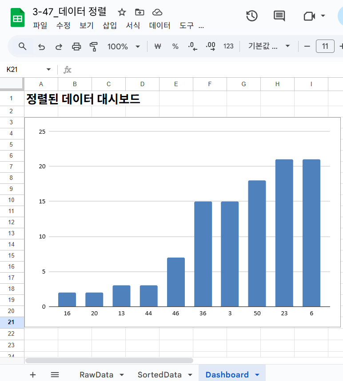Click the font size field showing 11
Viewport: 343px width, 381px height.
(325, 46)
